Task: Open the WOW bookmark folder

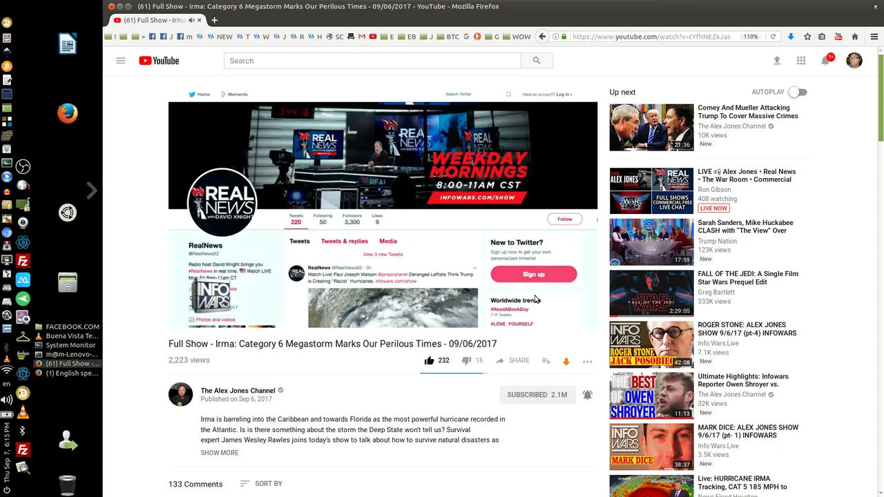Action: point(517,37)
